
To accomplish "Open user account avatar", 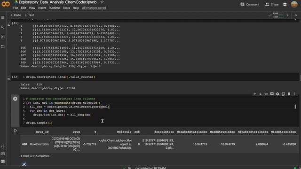I will point(294,4).
